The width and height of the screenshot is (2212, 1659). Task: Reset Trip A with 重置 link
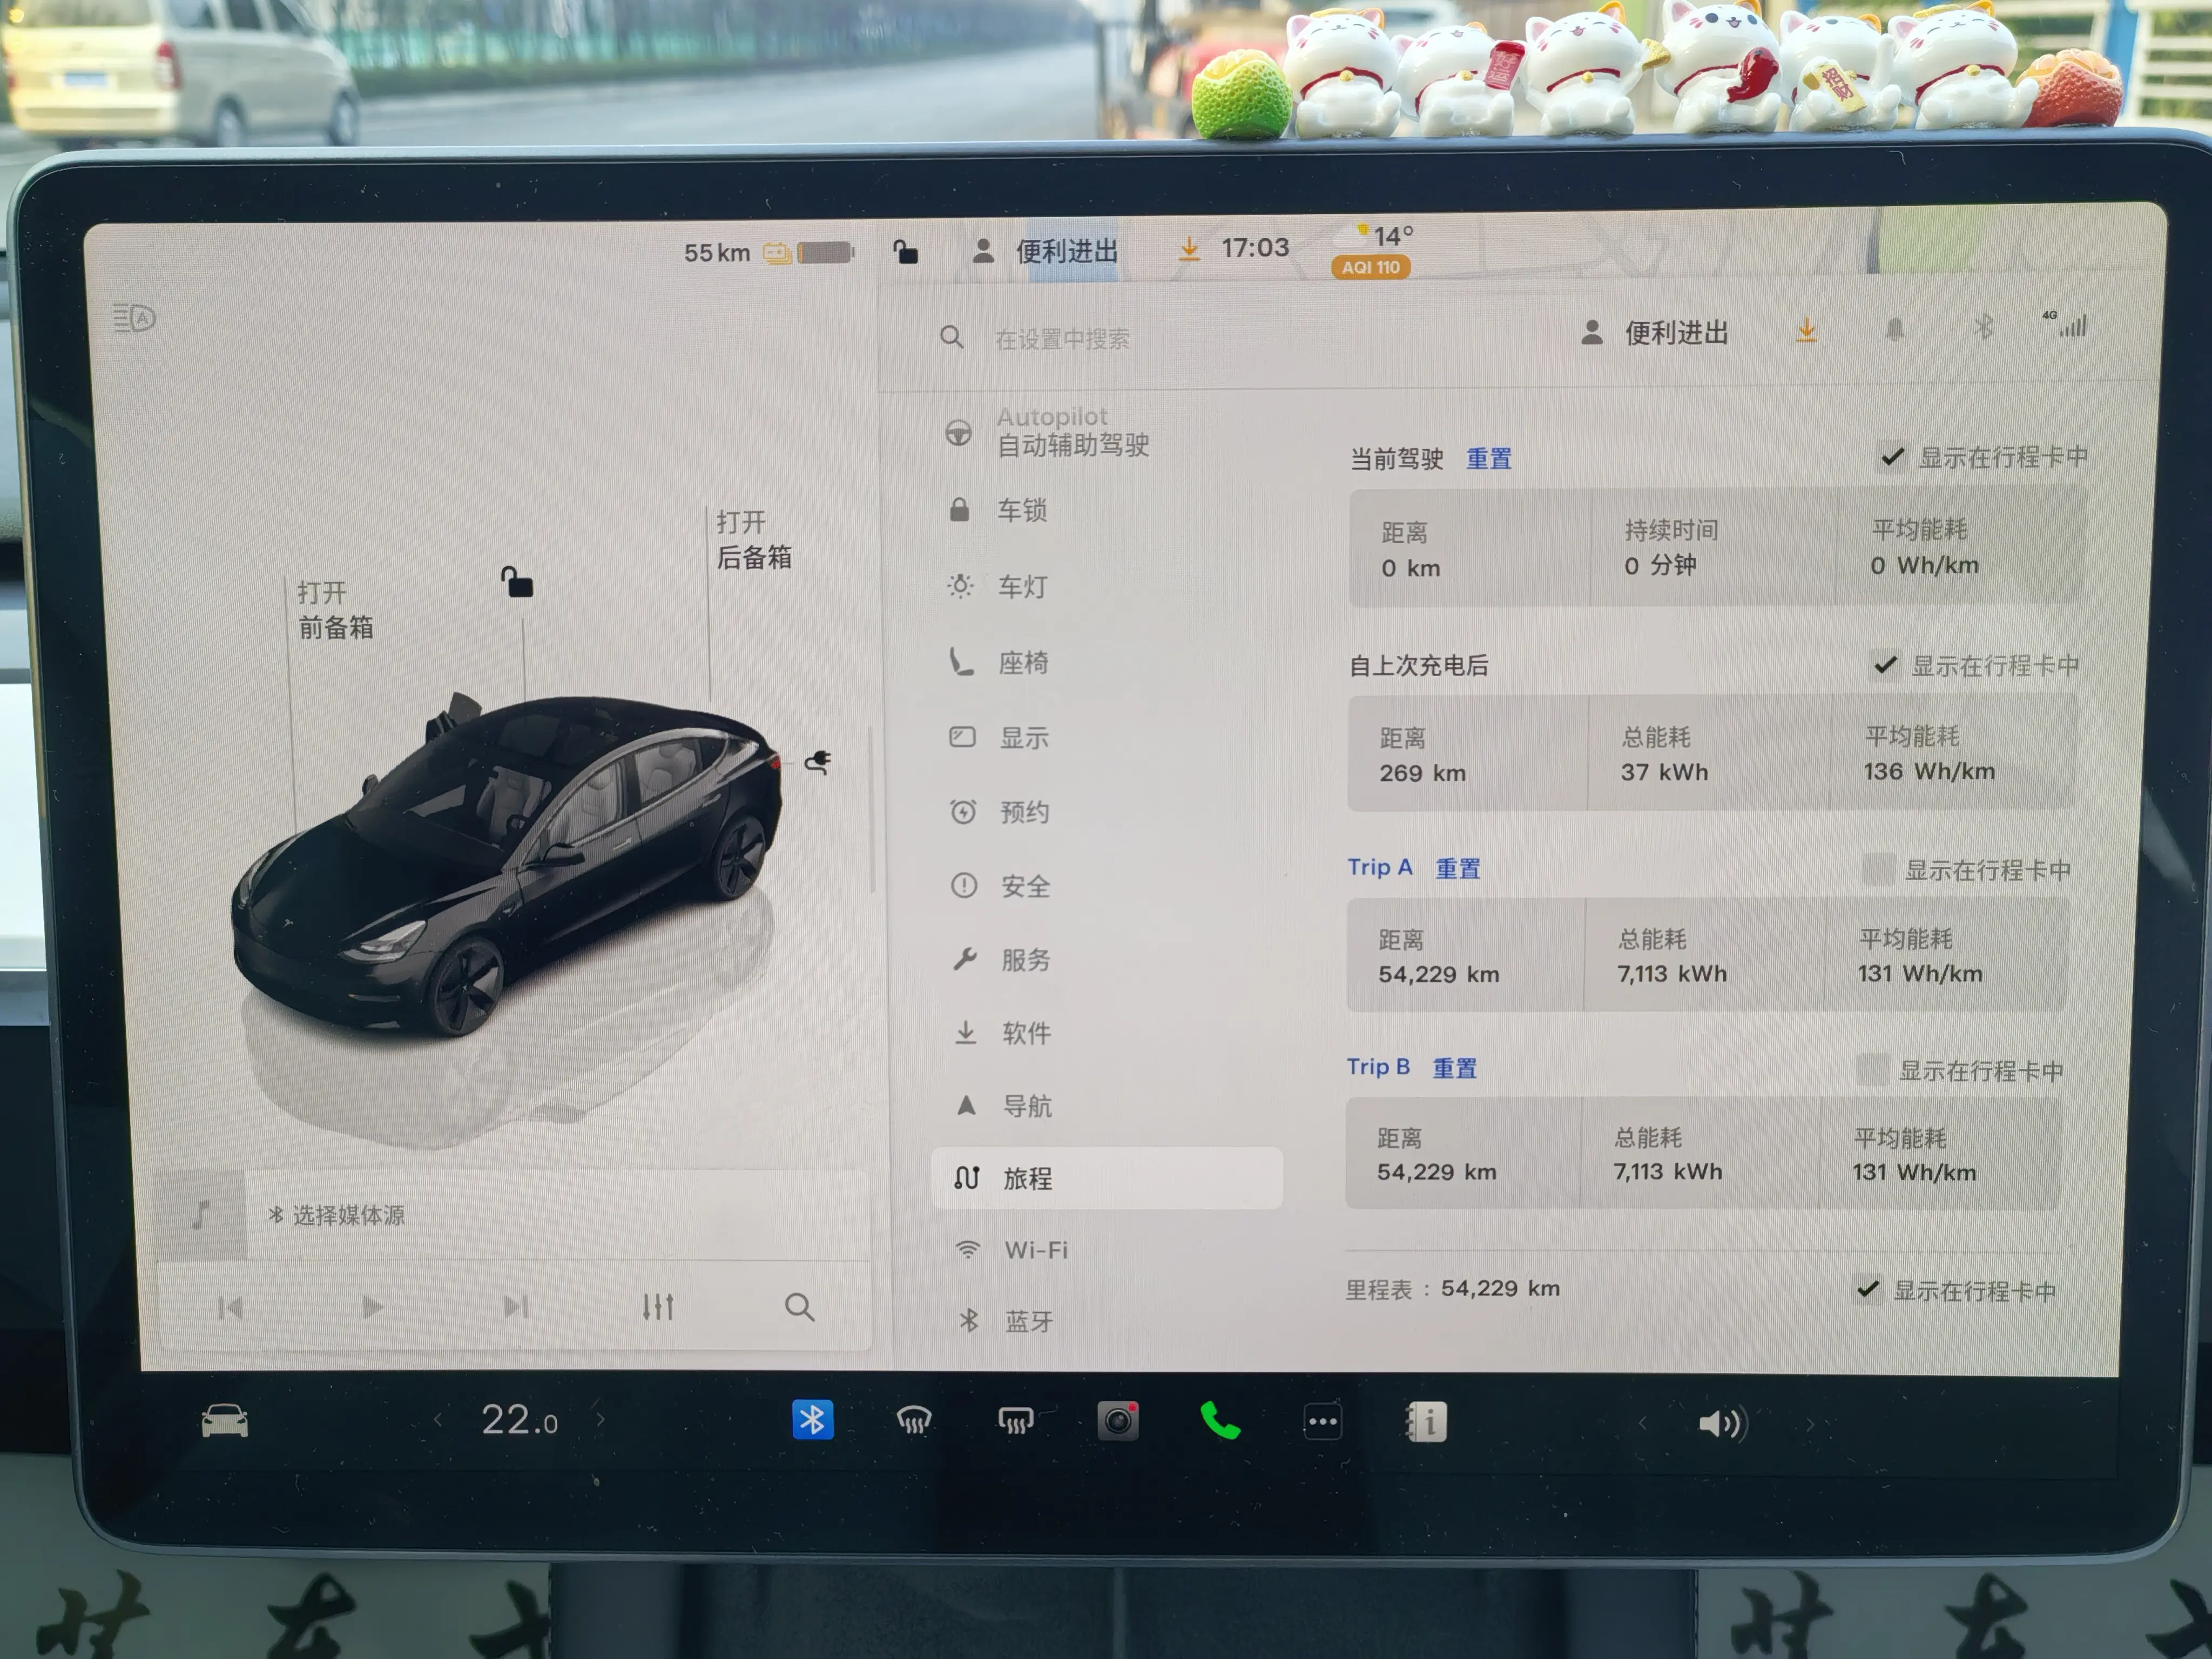coord(1458,869)
